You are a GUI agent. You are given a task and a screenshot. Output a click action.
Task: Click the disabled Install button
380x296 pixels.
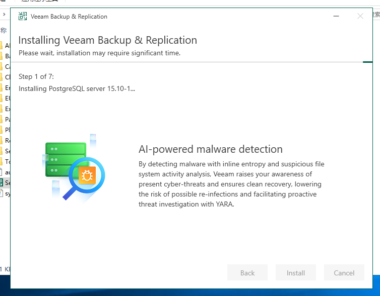pyautogui.click(x=296, y=272)
